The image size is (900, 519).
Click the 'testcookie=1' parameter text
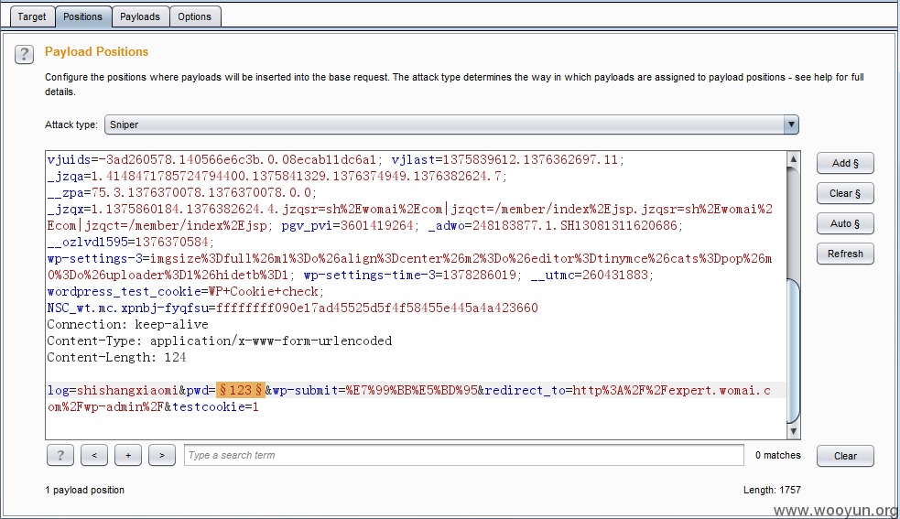click(x=215, y=407)
